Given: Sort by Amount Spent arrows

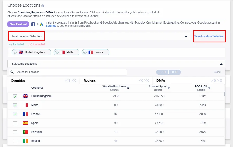Looking at the screenshot, I should point(168,88).
